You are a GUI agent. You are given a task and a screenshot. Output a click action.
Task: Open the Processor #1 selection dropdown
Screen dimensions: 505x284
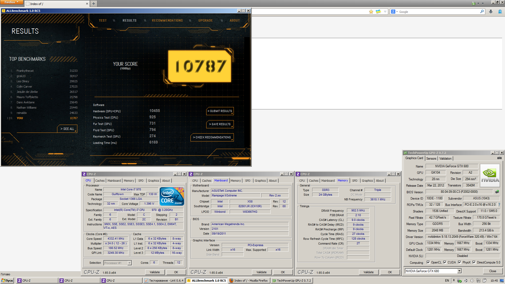pos(129,263)
